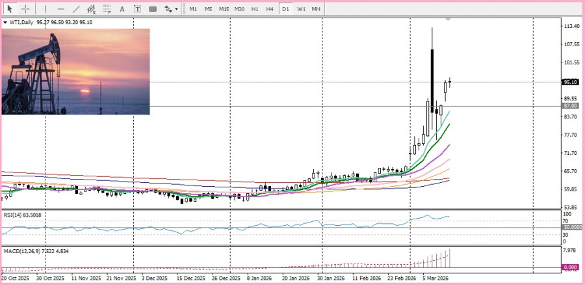The width and height of the screenshot is (585, 285).
Task: Activate the crosshair tool
Action: click(x=26, y=9)
